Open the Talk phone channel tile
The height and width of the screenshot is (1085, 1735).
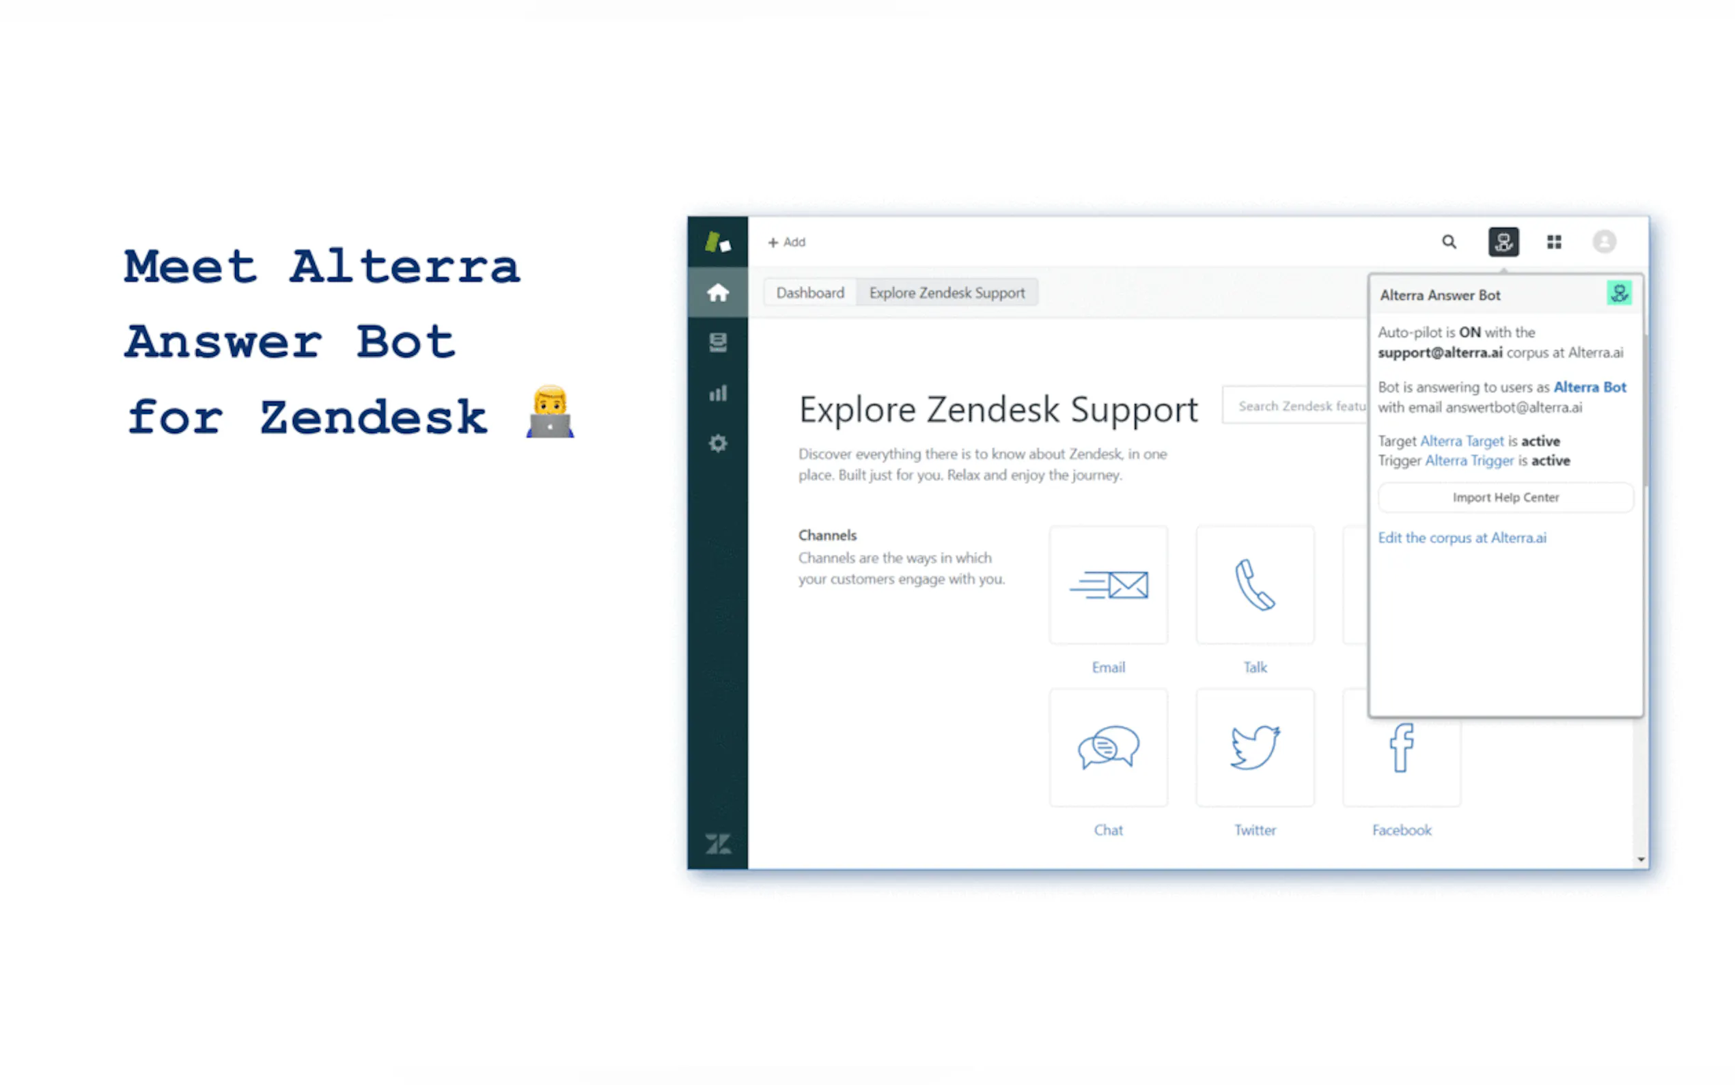tap(1254, 585)
